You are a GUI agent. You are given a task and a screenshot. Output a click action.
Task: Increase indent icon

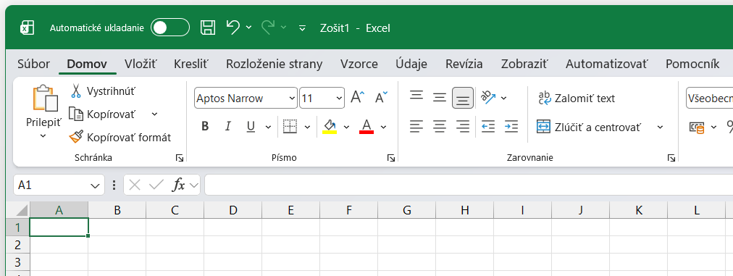(511, 126)
